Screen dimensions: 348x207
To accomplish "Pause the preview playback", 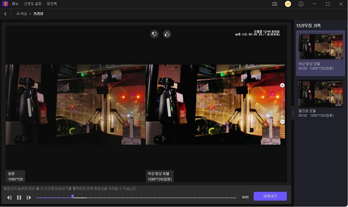I will point(19,197).
